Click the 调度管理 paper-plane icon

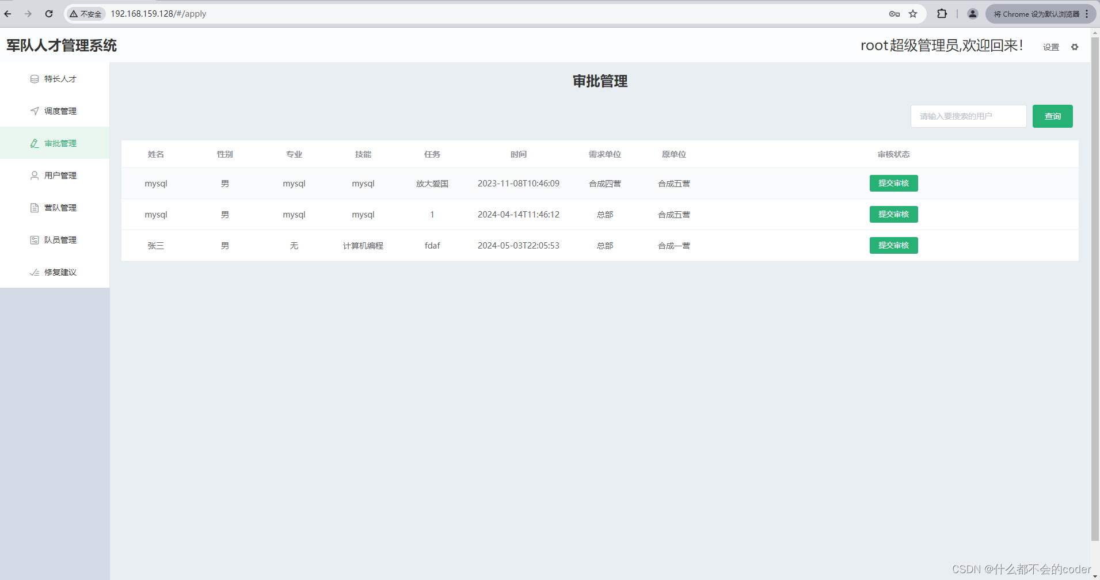pyautogui.click(x=35, y=111)
